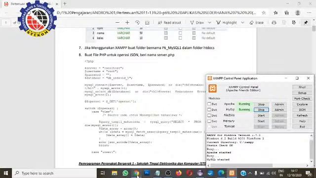This screenshot has height=178, width=316.
Task: Add this page to favorites star
Action: pos(264,13)
